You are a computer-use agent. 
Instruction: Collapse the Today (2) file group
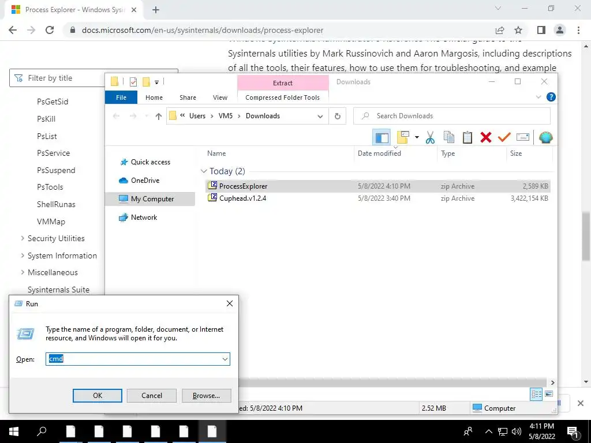(204, 171)
